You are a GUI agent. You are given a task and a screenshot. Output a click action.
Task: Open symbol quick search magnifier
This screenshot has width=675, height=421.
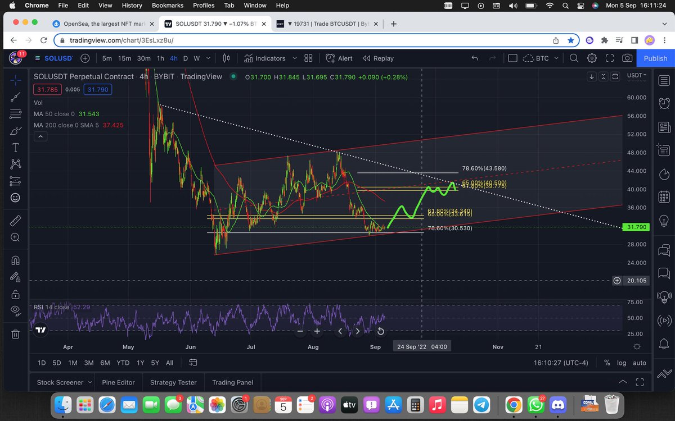click(574, 58)
